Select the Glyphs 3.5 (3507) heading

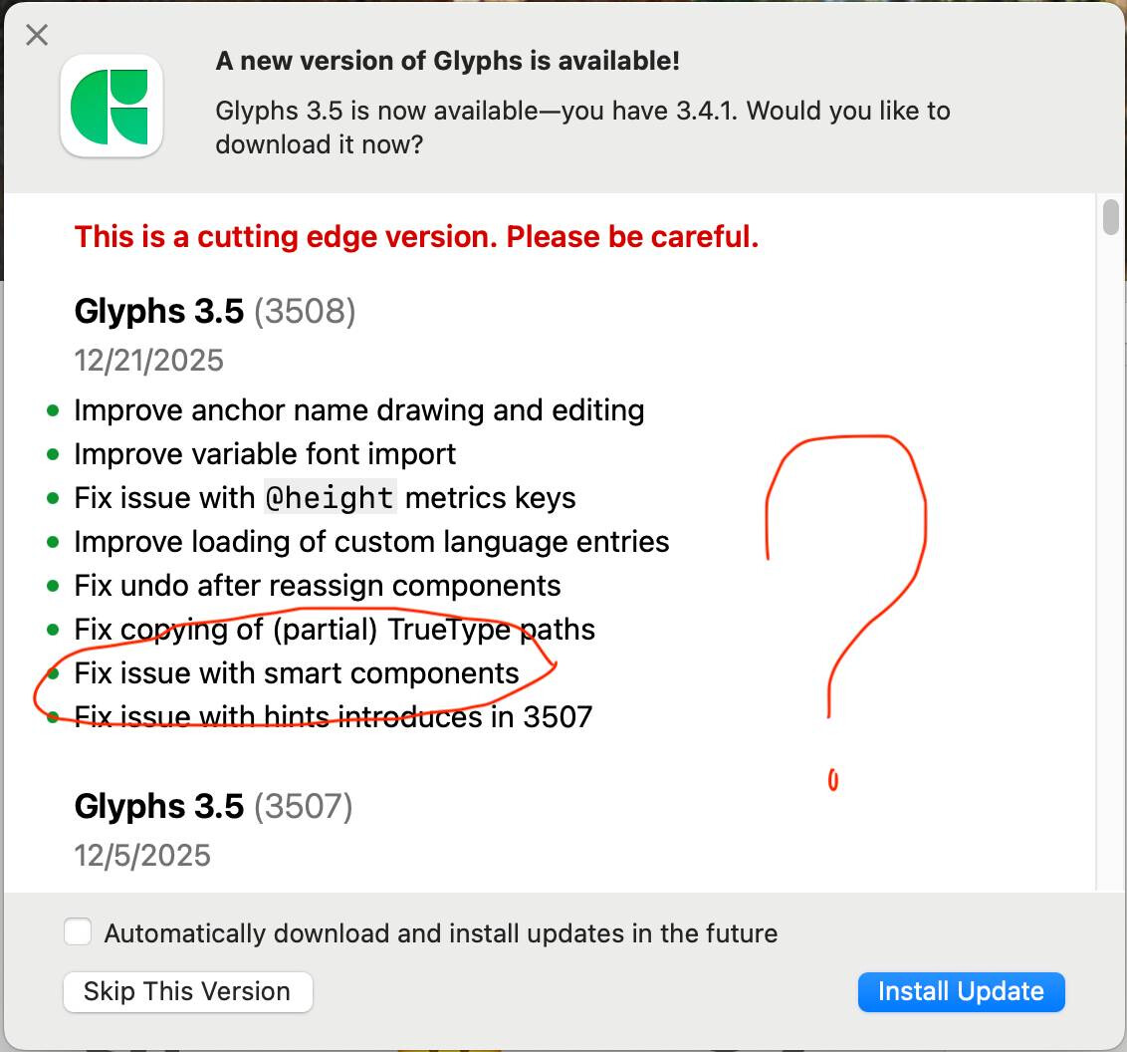(x=213, y=806)
